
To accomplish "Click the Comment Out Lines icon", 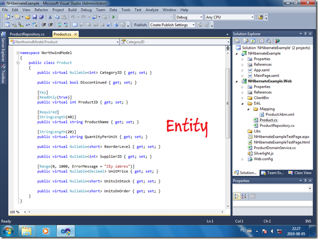I will (59, 25).
